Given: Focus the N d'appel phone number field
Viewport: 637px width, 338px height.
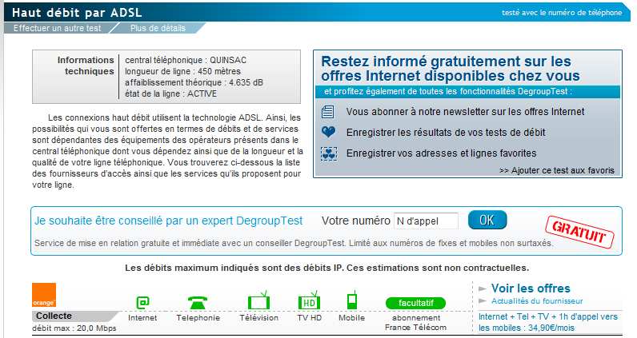Looking at the screenshot, I should click(426, 221).
